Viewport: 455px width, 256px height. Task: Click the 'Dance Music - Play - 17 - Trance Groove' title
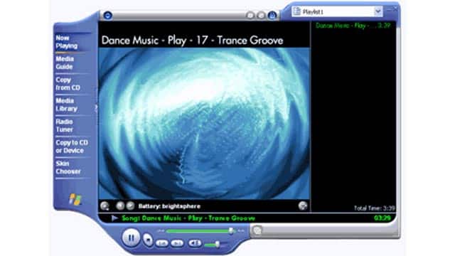[192, 41]
